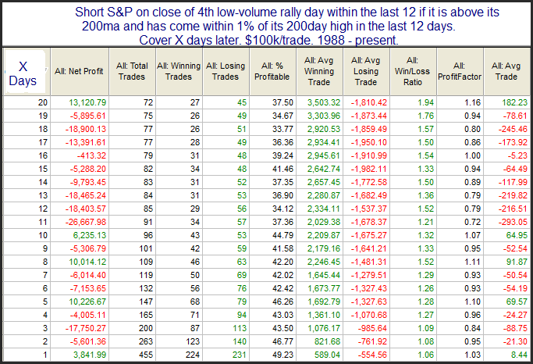This screenshot has height=364, width=533.
Task: Click avg winning trade 589.04
Action: [x=327, y=355]
